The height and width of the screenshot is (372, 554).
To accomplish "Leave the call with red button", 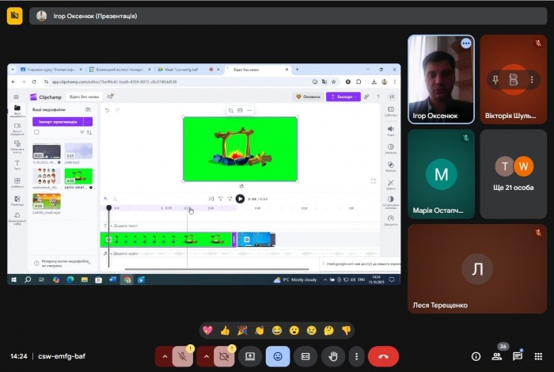I will (x=383, y=356).
